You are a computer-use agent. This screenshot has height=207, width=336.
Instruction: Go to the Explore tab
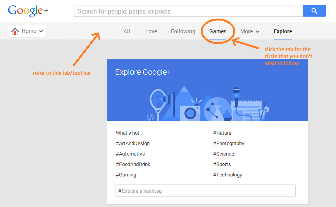(283, 31)
